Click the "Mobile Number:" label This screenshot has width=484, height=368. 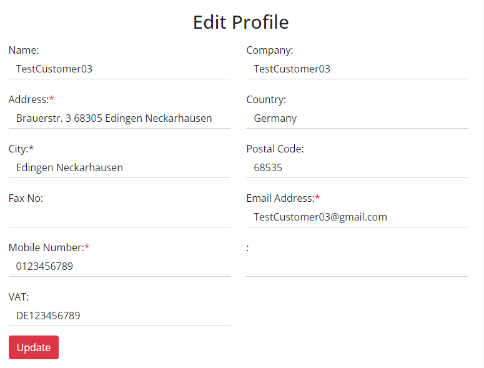click(x=46, y=247)
